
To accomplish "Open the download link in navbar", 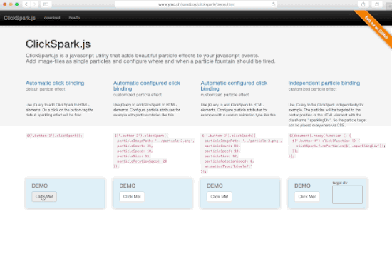I will pyautogui.click(x=52, y=18).
